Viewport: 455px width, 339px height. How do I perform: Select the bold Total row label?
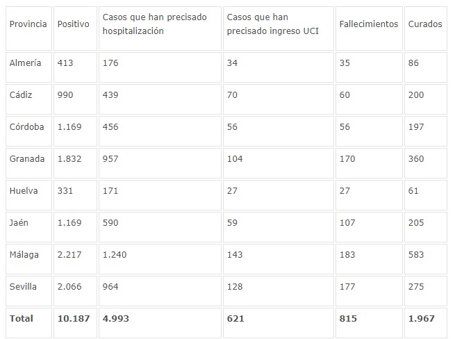21,318
